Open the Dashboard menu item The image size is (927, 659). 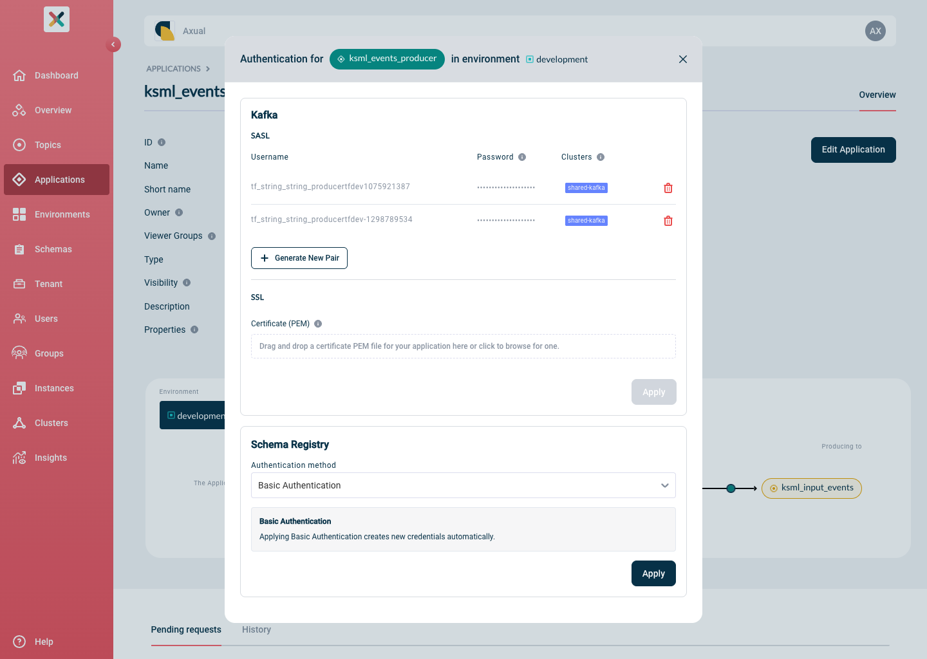click(57, 75)
